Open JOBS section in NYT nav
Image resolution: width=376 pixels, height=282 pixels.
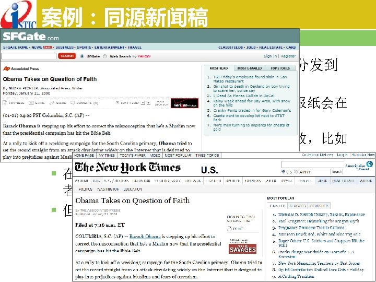pyautogui.click(x=322, y=181)
